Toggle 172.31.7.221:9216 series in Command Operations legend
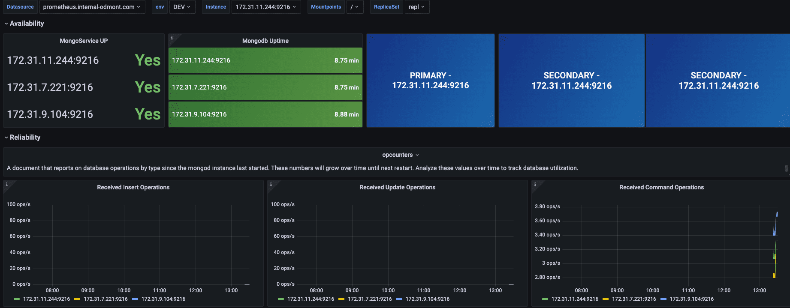Image resolution: width=790 pixels, height=308 pixels. [x=634, y=299]
